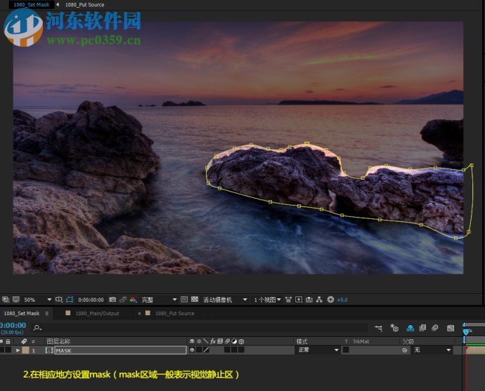This screenshot has width=485, height=391.
Task: Click the 1080_Put Source viewer breadcrumb at top
Action: click(84, 5)
